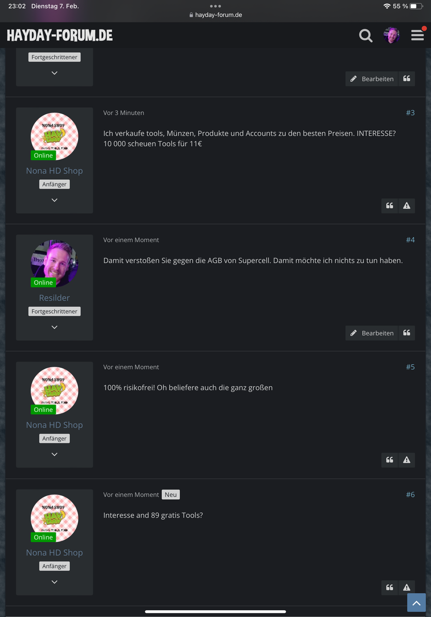Report post #5 via warning icon
The image size is (431, 617).
(x=407, y=460)
